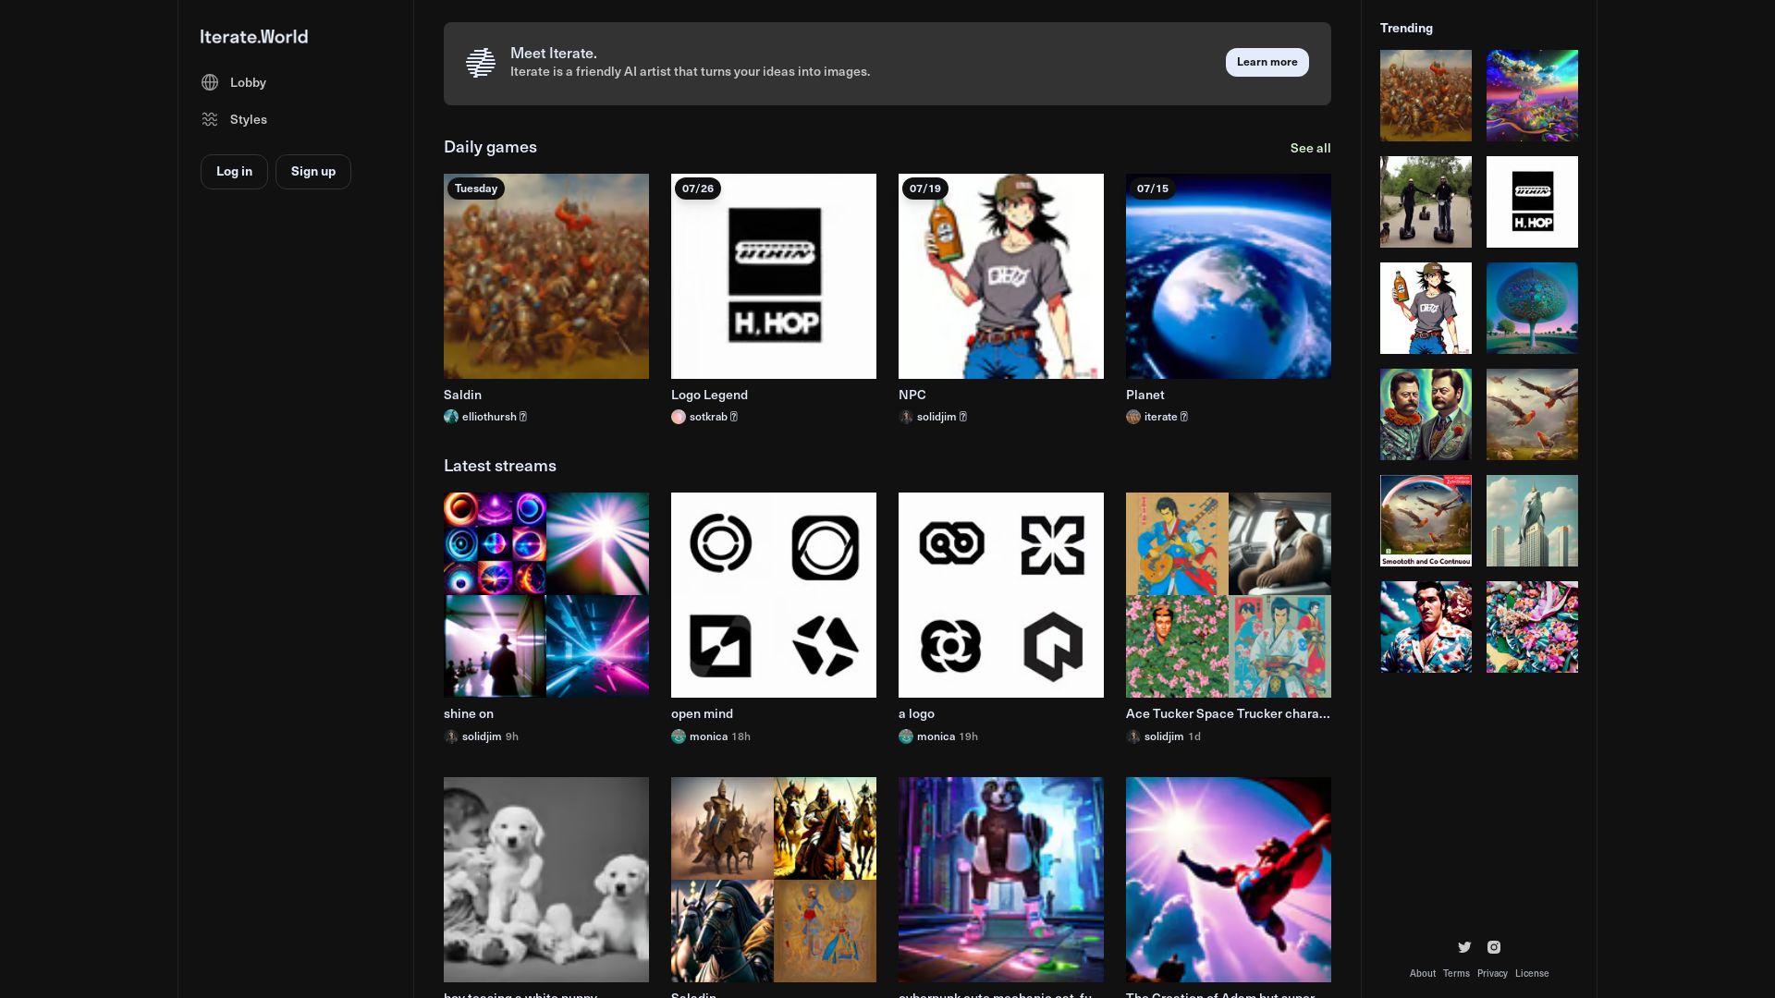Image resolution: width=1775 pixels, height=998 pixels.
Task: Click the medieval battle image under Trending
Action: [x=1426, y=95]
